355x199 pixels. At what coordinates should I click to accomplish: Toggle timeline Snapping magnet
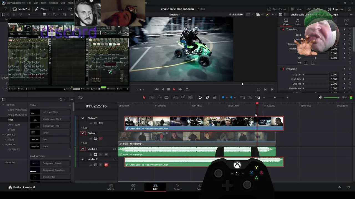(200, 98)
